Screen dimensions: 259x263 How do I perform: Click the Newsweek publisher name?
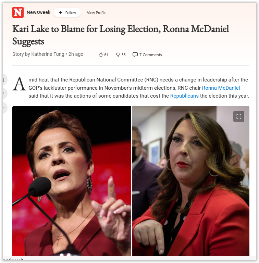coord(39,12)
